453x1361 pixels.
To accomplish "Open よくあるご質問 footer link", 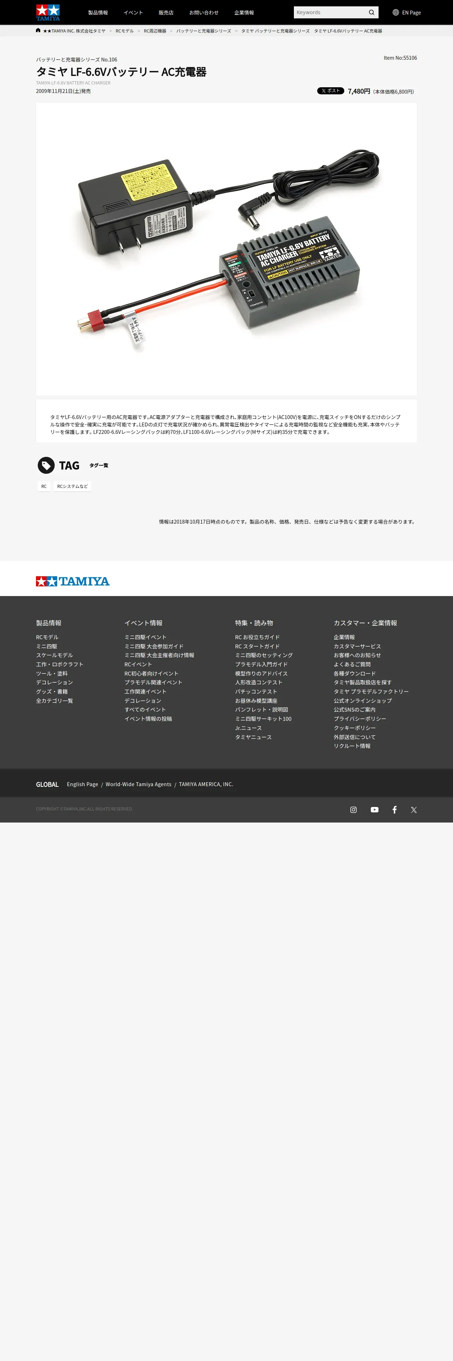I will [x=352, y=664].
